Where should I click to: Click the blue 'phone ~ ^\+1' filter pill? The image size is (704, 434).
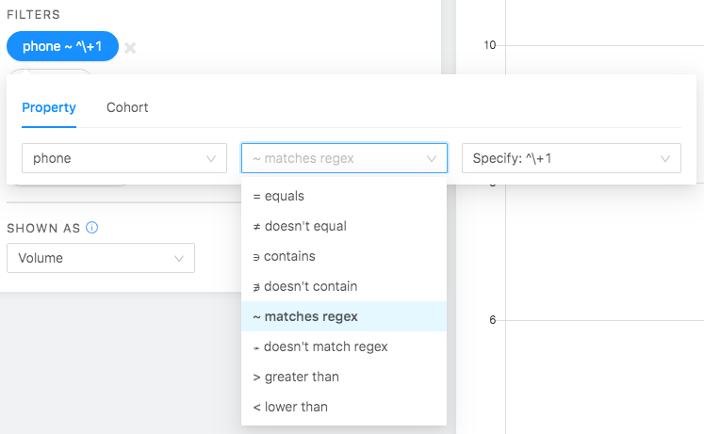[62, 47]
